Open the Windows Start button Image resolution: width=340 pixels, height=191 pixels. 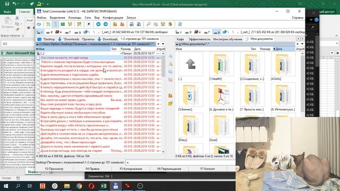point(6,186)
